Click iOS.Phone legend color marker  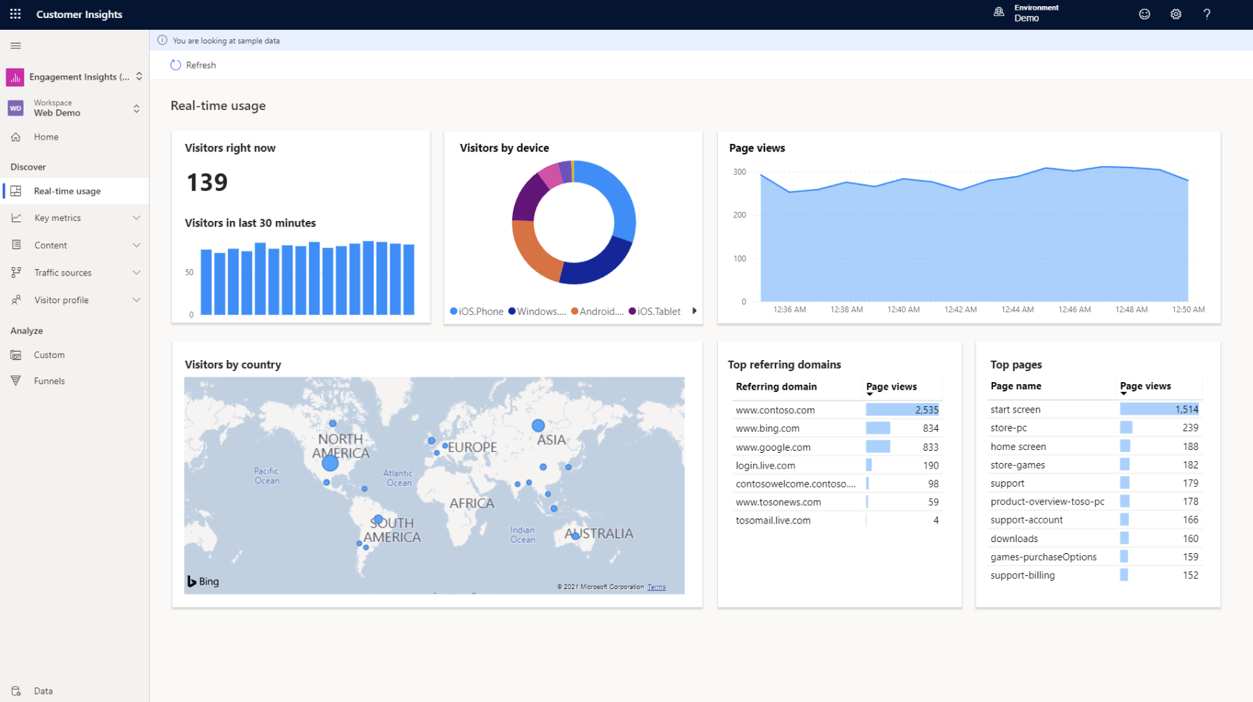click(x=454, y=311)
